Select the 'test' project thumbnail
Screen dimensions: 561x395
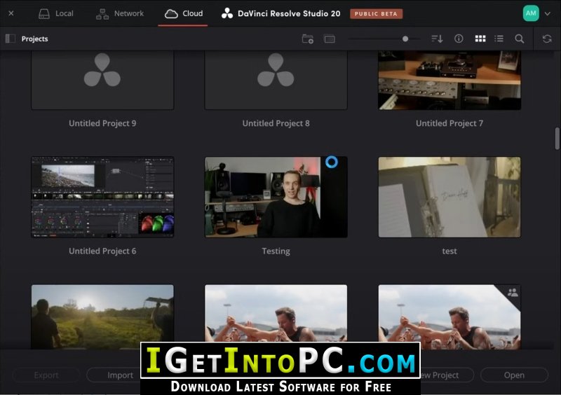pos(450,197)
